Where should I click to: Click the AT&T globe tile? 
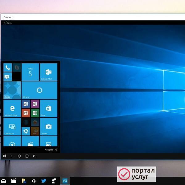tap(26, 122)
